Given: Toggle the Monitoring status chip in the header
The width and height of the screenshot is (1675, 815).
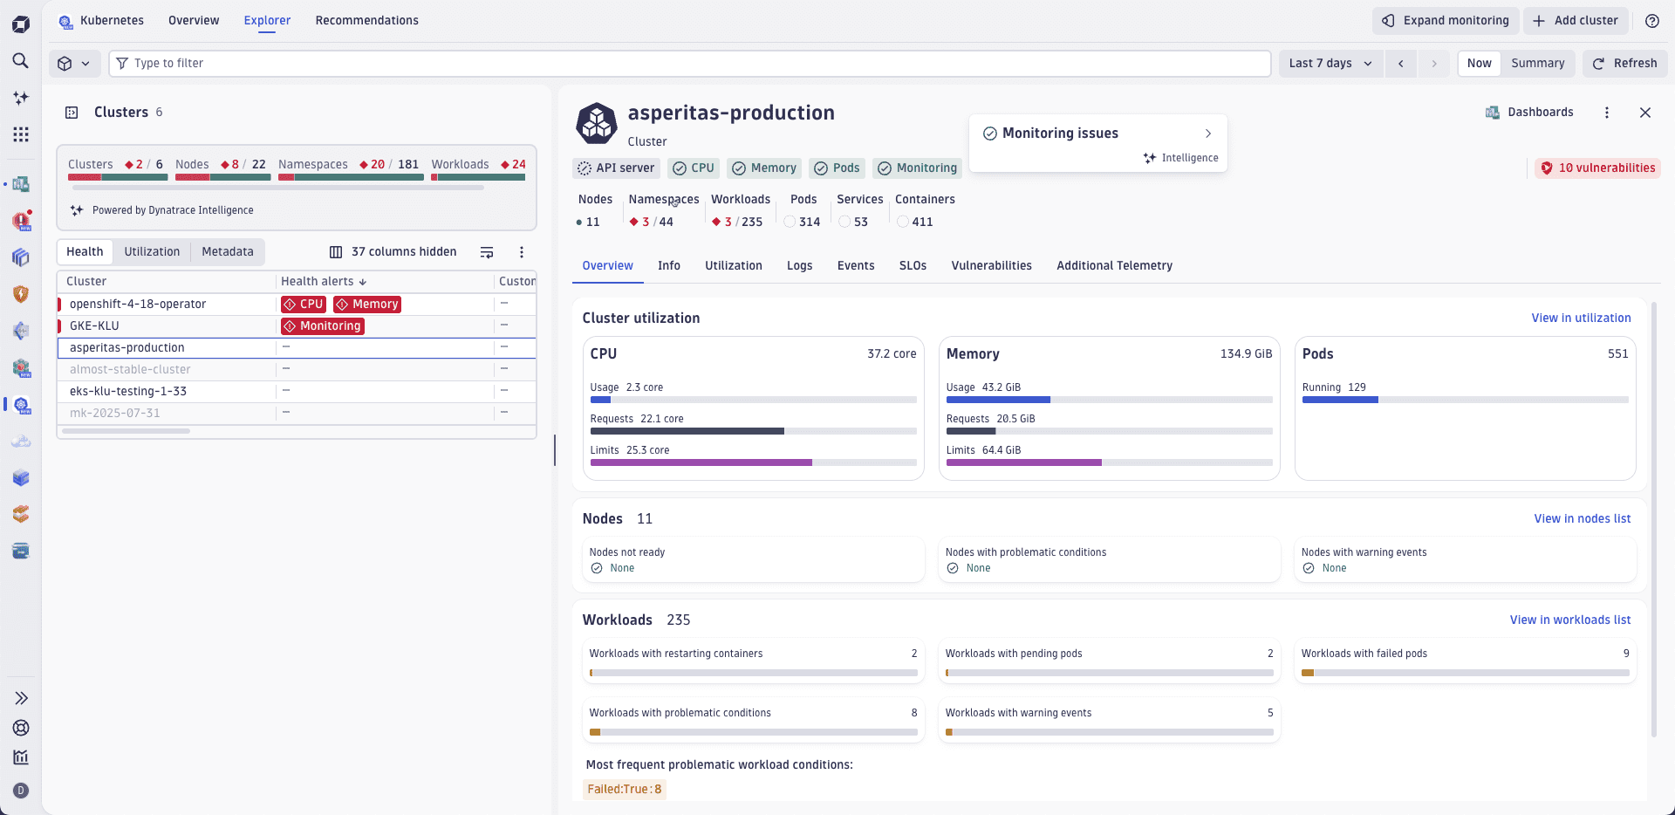Looking at the screenshot, I should coord(917,168).
